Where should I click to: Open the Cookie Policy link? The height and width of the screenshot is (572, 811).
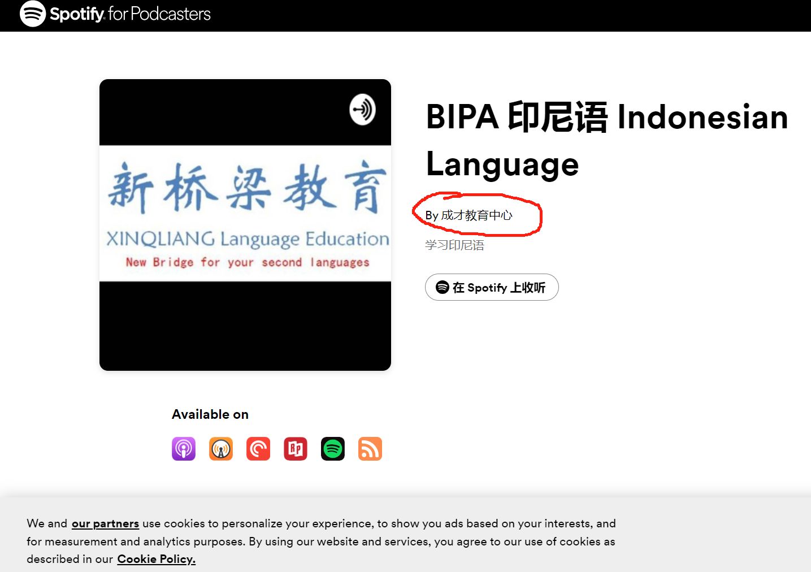[157, 559]
